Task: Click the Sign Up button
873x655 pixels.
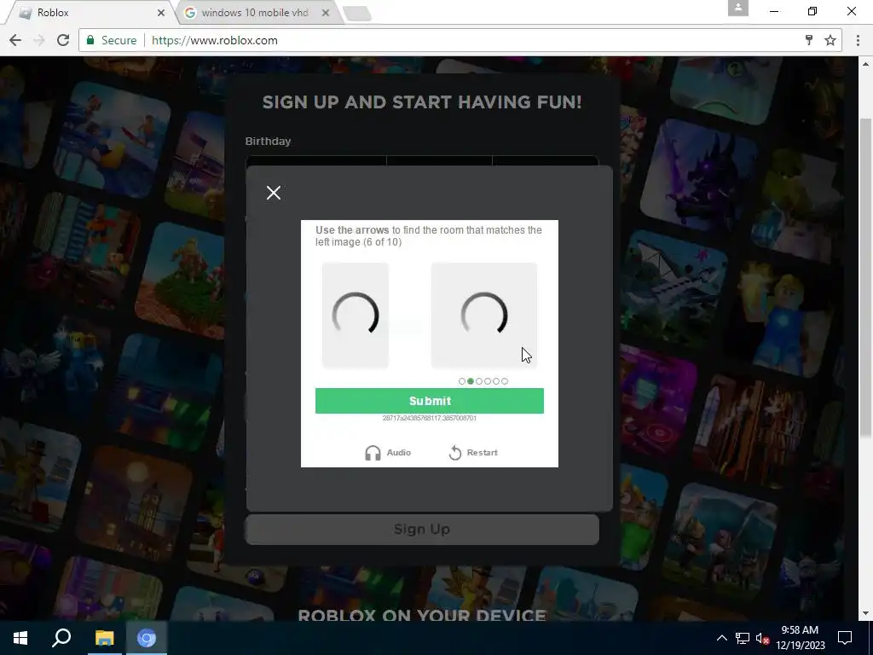Action: [x=422, y=529]
